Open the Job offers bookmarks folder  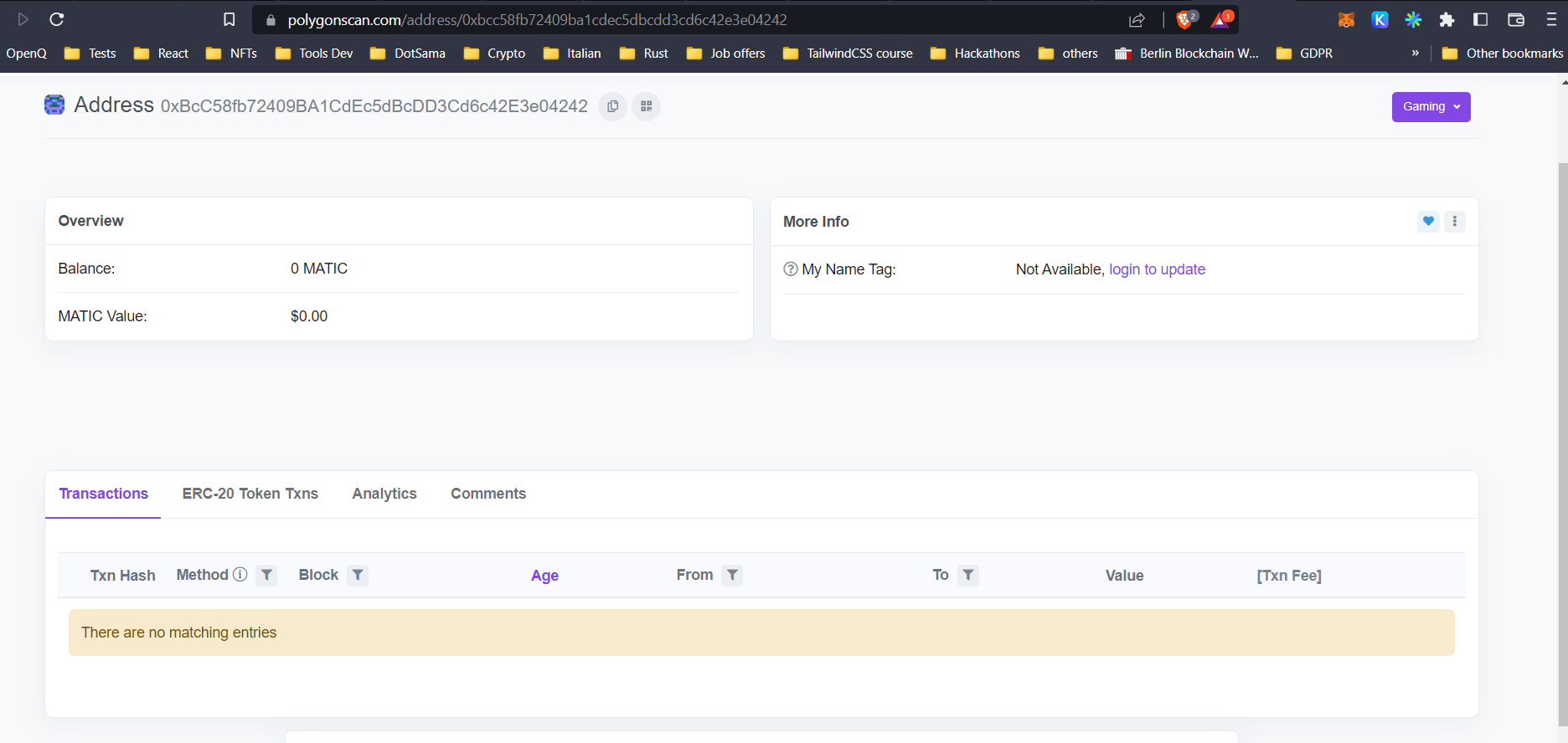click(726, 53)
